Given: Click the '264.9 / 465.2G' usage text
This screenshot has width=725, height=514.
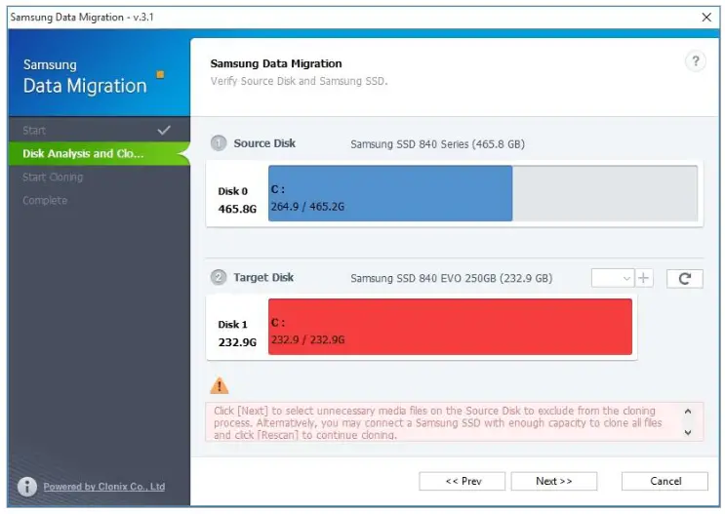Looking at the screenshot, I should [x=307, y=207].
